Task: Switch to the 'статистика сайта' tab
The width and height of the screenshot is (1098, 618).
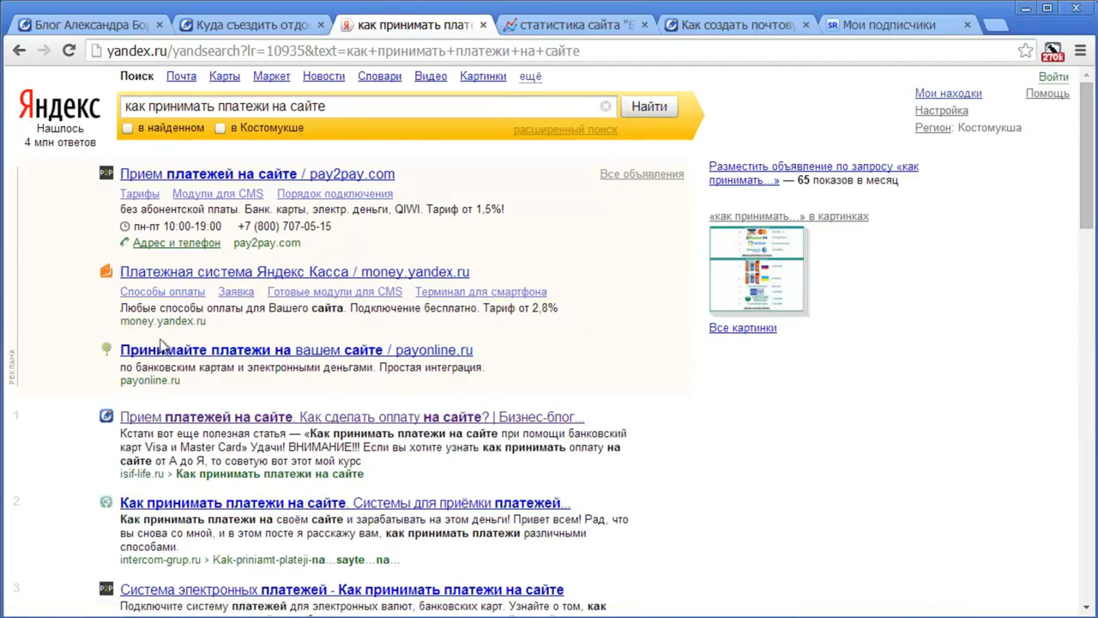Action: (x=574, y=25)
